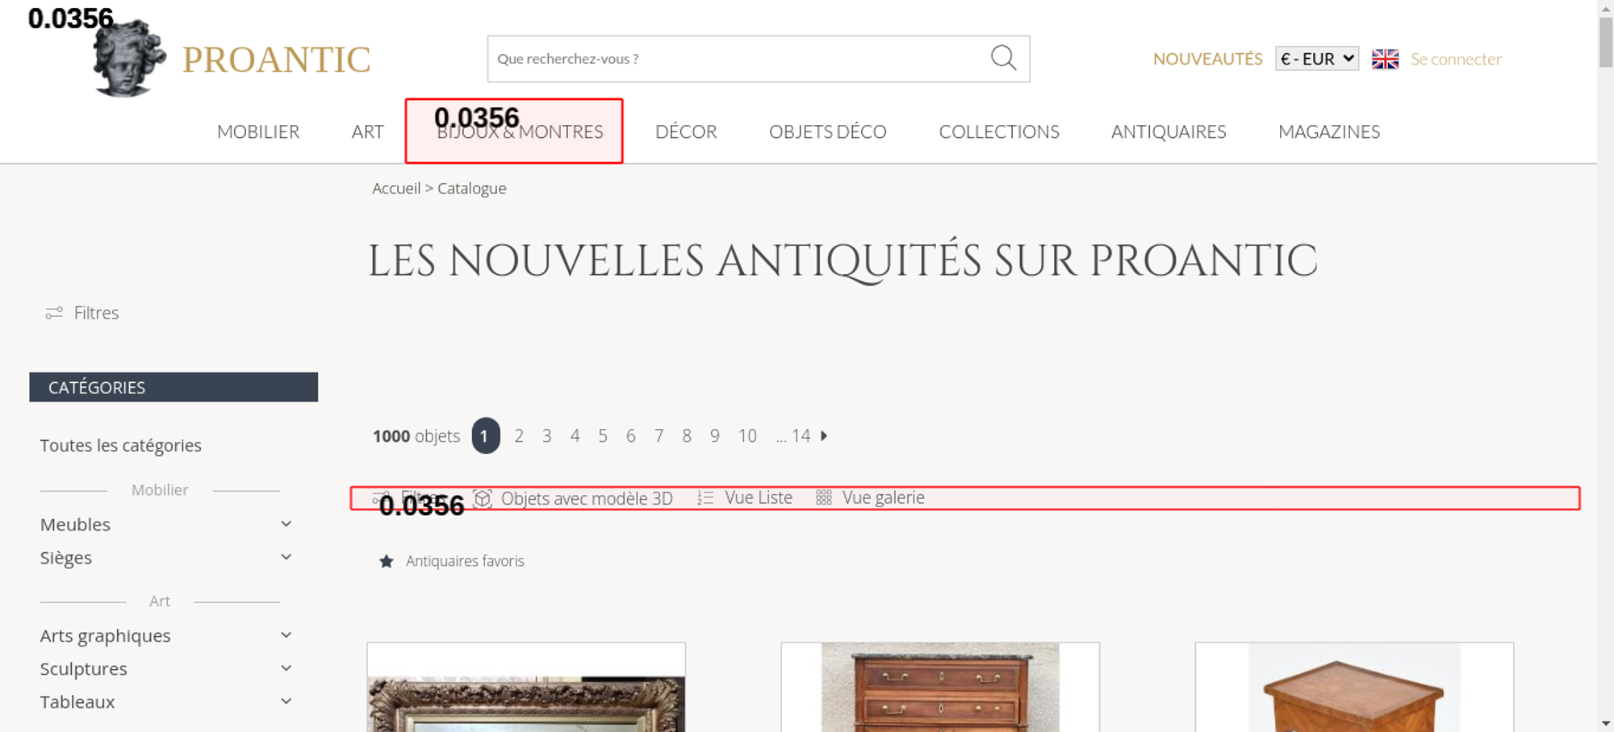Screen dimensions: 1614x732
Task: Open the chest of drawers thumbnail
Action: coord(940,687)
